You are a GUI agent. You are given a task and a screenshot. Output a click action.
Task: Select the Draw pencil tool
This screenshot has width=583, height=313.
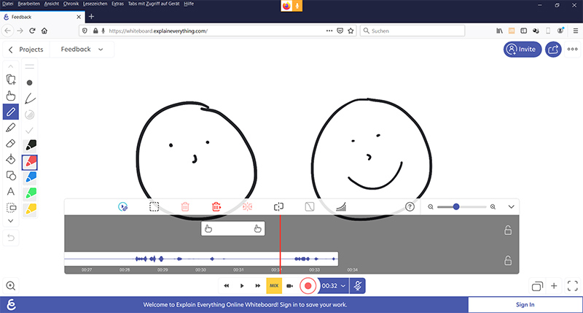coord(11,112)
